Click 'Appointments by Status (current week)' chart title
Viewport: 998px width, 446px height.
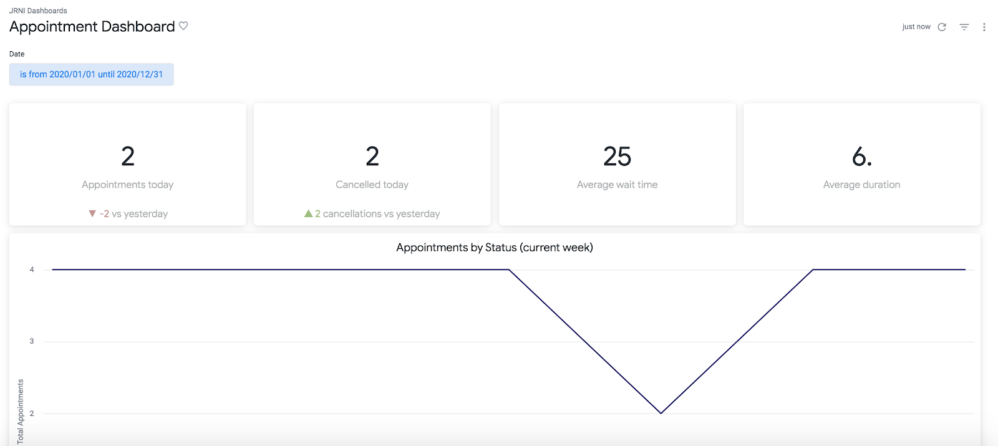click(x=495, y=248)
